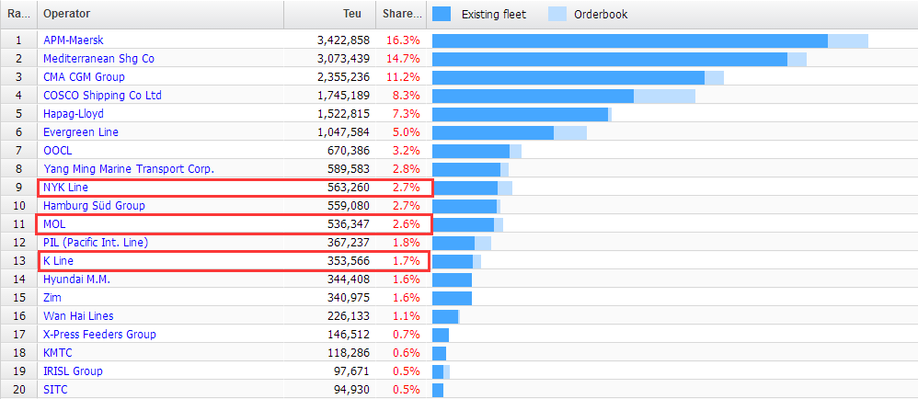Select the Teu value 3,422,858

pyautogui.click(x=344, y=40)
